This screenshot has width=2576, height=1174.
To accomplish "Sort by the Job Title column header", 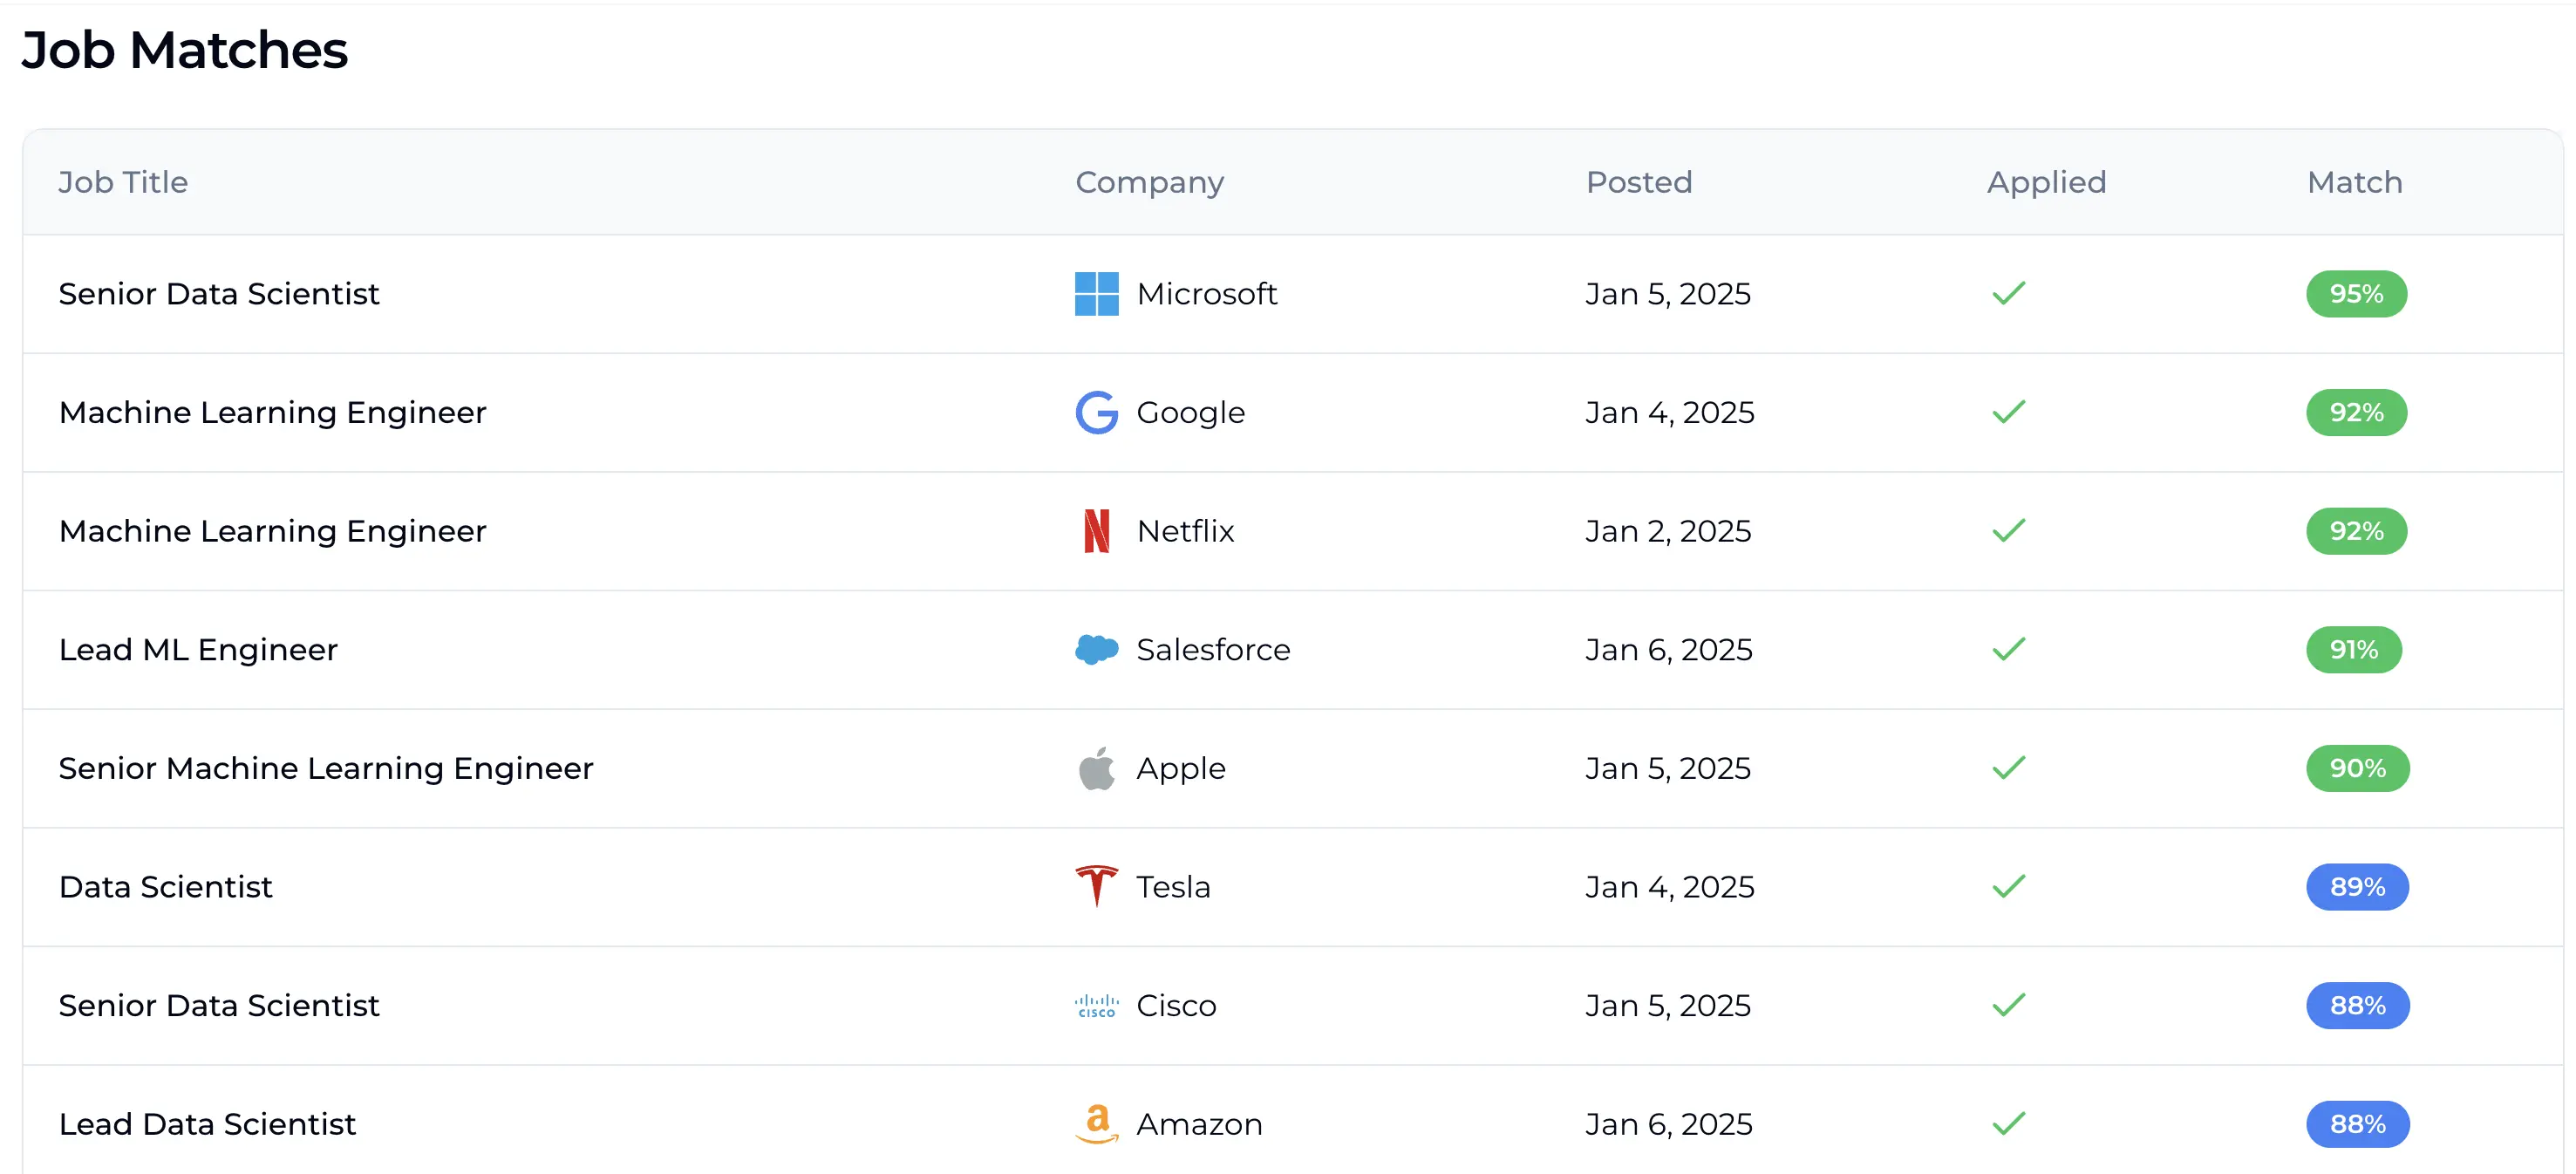I will [123, 182].
